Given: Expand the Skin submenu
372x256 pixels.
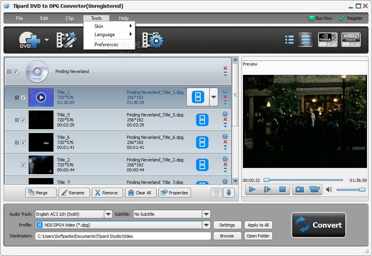Looking at the screenshot, I should 109,26.
